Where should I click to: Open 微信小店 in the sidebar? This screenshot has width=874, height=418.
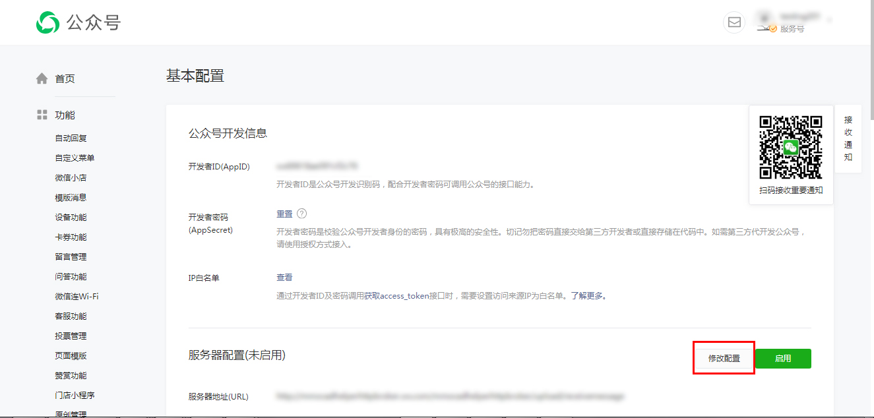tap(71, 177)
